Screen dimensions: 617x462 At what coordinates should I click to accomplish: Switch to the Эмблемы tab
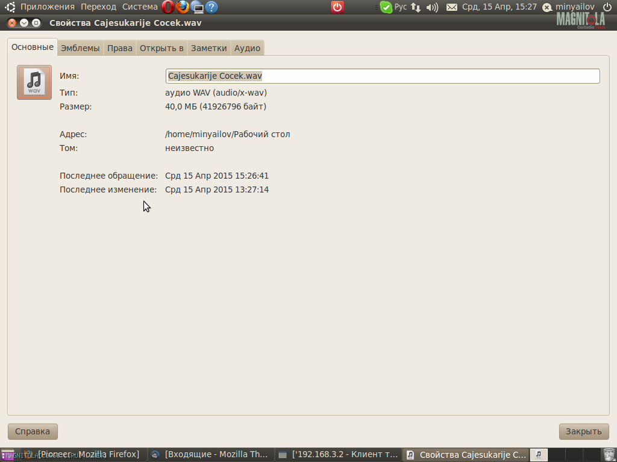tap(80, 48)
